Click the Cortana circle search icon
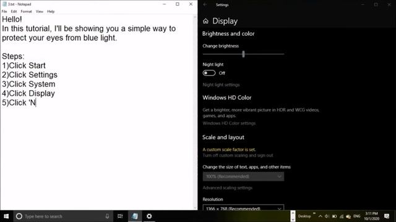This screenshot has height=222, width=396. tap(19, 216)
